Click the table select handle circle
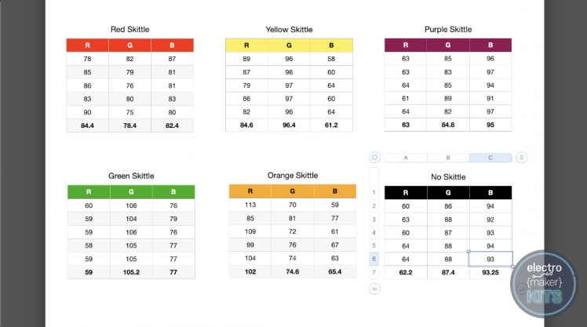Viewport: 587px width, 327px height. click(374, 157)
